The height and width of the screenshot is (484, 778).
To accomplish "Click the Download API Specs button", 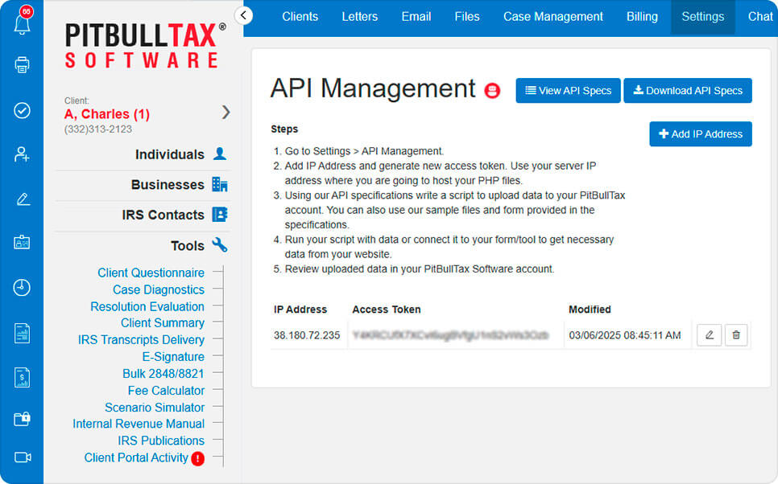I will click(x=688, y=91).
